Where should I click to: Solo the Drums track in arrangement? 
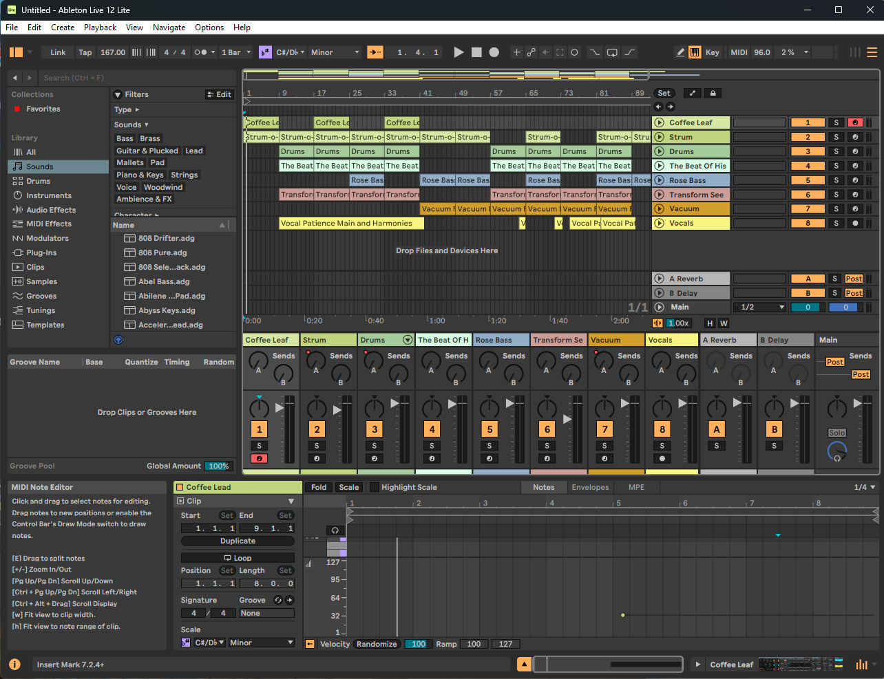coord(836,151)
